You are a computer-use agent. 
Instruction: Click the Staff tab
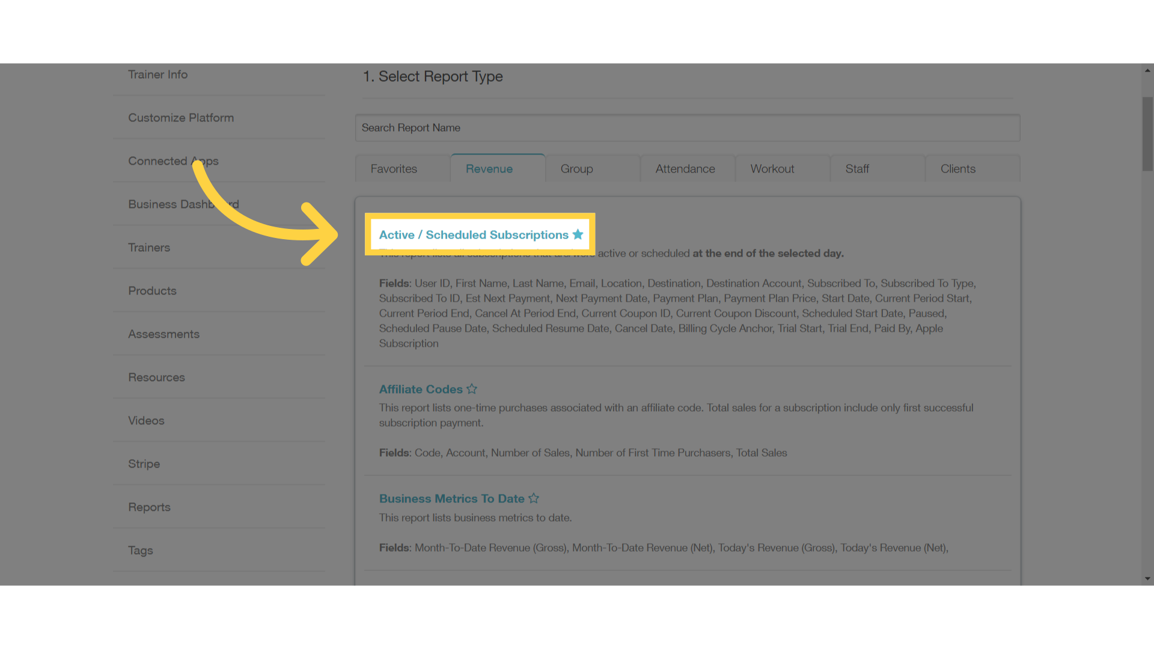[856, 169]
